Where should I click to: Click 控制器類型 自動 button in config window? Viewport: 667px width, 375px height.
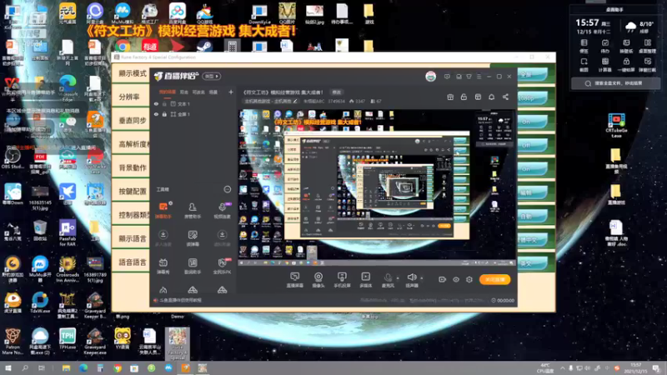point(532,217)
